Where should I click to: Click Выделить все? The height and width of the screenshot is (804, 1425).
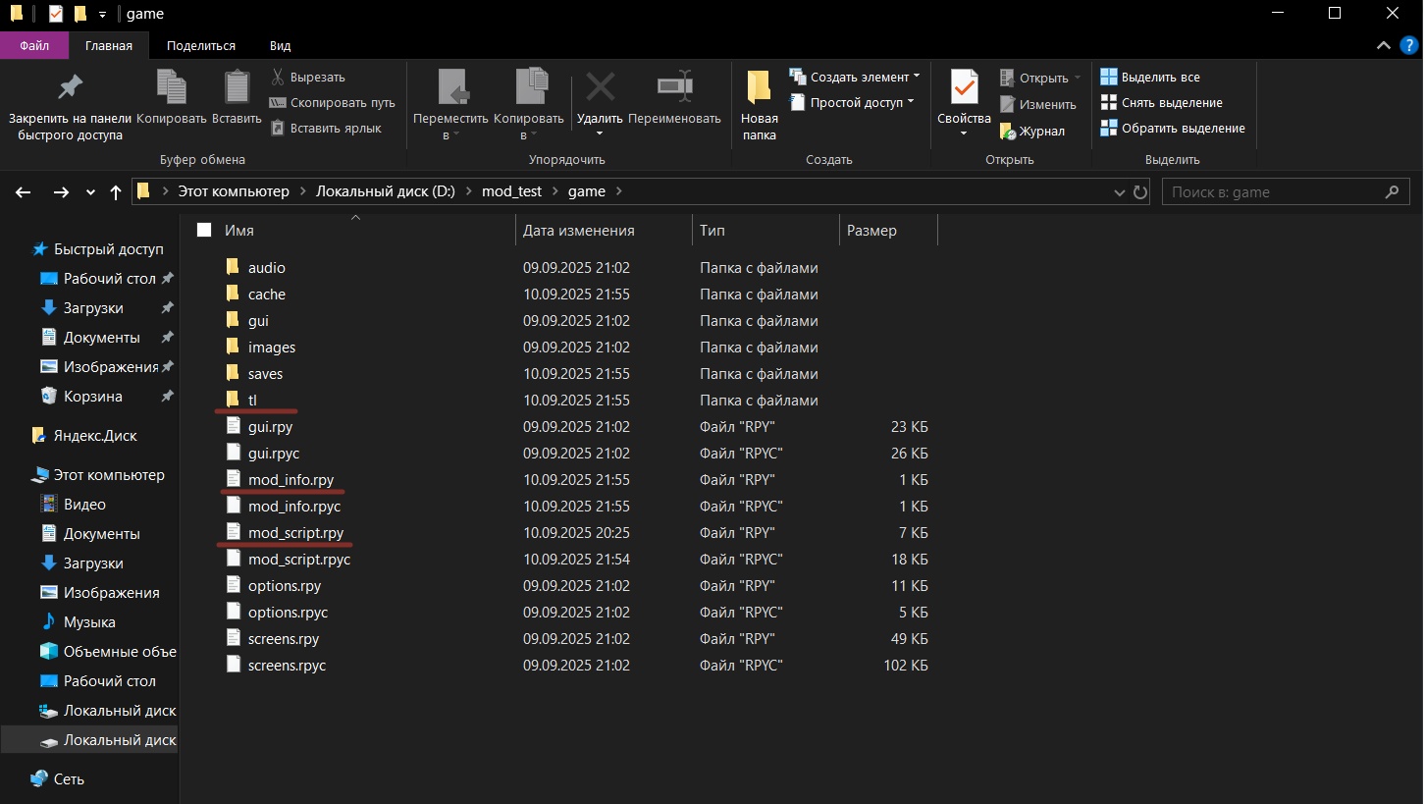pos(1149,77)
